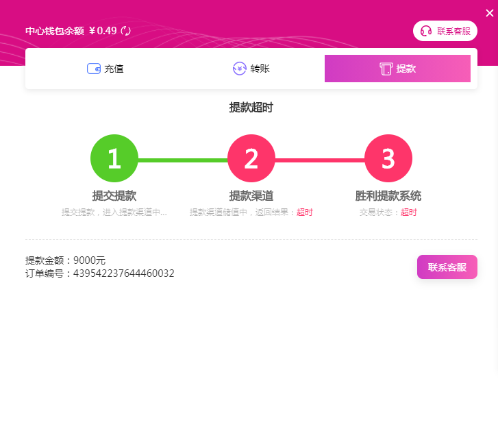
Task: Click the transfer icon next to 转账
Action: pos(239,69)
